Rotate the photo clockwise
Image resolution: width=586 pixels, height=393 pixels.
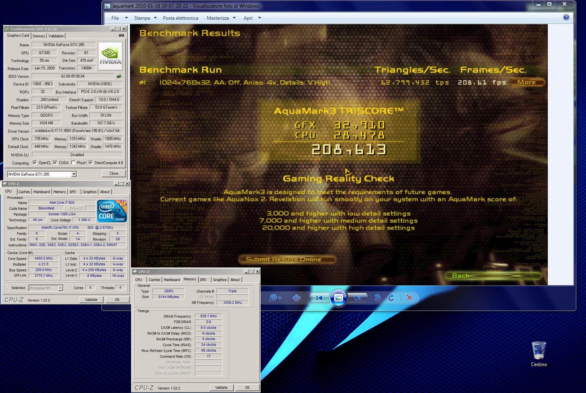tap(391, 298)
